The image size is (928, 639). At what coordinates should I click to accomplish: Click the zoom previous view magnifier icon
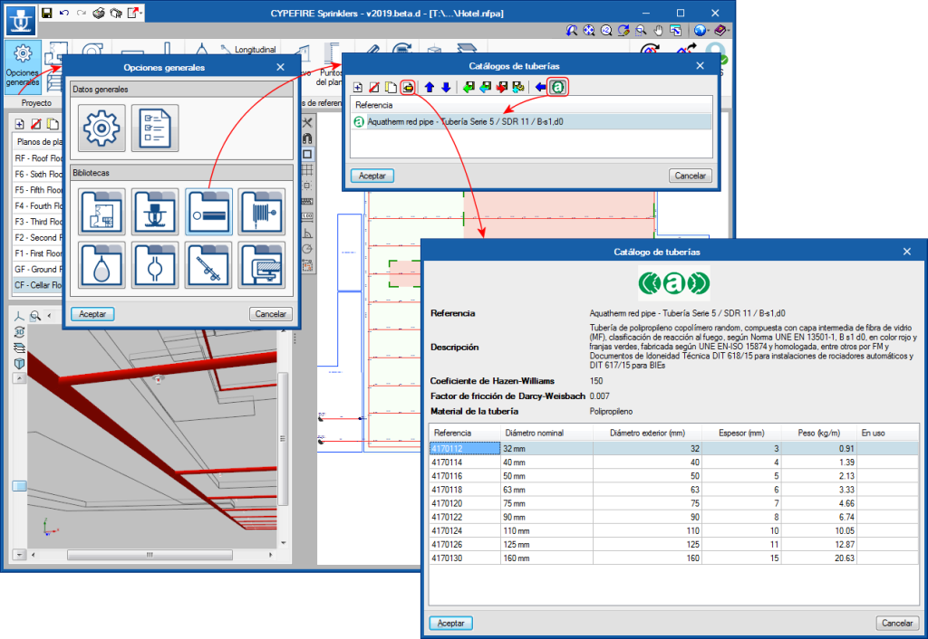(x=571, y=30)
